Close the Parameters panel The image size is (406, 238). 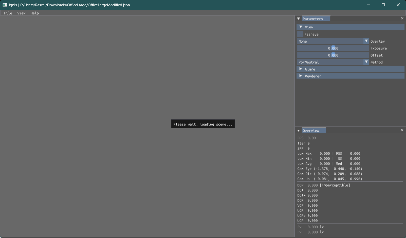click(x=402, y=19)
